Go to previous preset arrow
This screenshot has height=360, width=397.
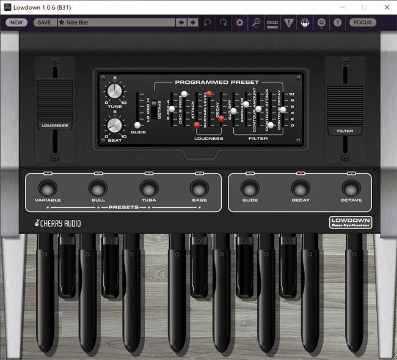pos(181,23)
